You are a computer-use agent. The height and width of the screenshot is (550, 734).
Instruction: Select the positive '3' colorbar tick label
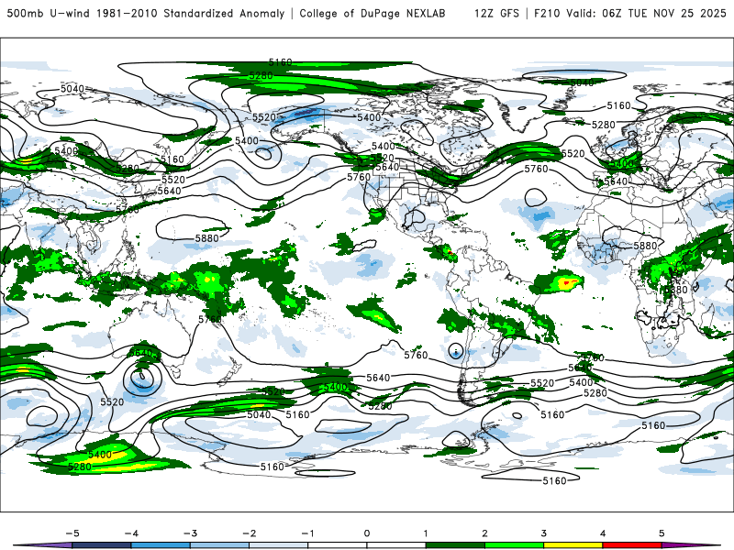coord(544,533)
